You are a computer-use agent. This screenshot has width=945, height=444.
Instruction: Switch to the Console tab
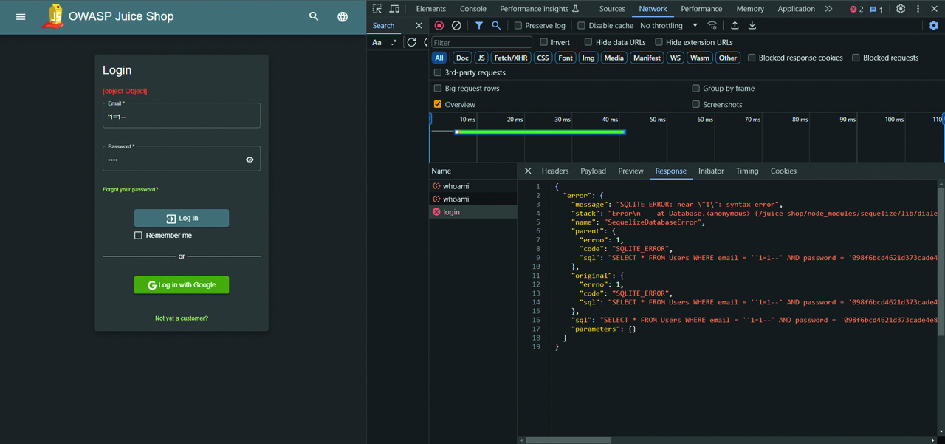point(473,9)
